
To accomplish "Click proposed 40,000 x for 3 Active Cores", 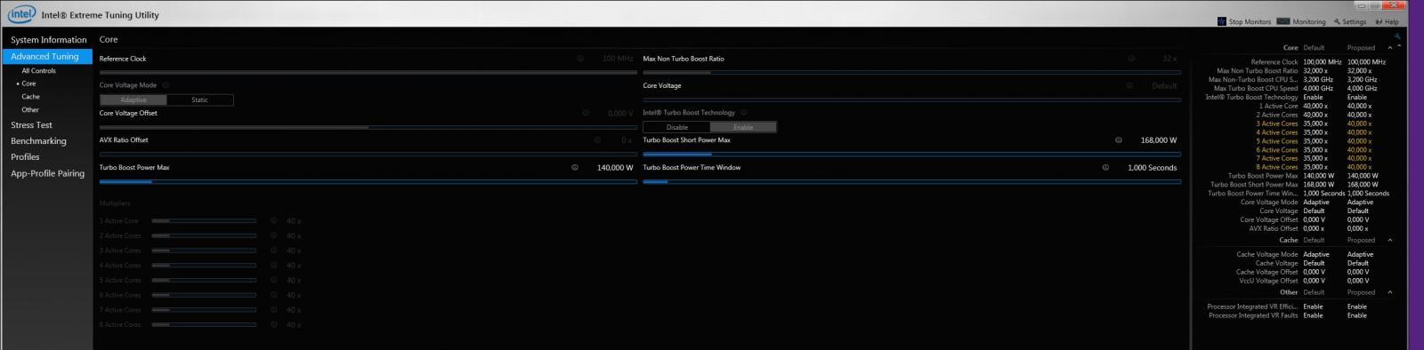I will [x=1359, y=123].
